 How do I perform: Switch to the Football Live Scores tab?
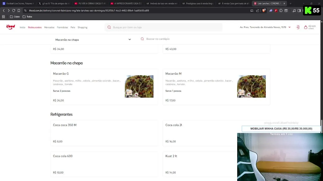click(x=18, y=4)
